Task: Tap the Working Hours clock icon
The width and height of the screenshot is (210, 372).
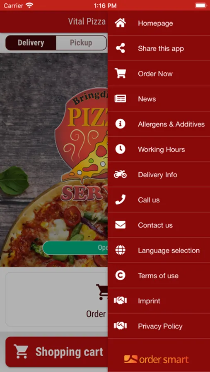Action: (121, 149)
